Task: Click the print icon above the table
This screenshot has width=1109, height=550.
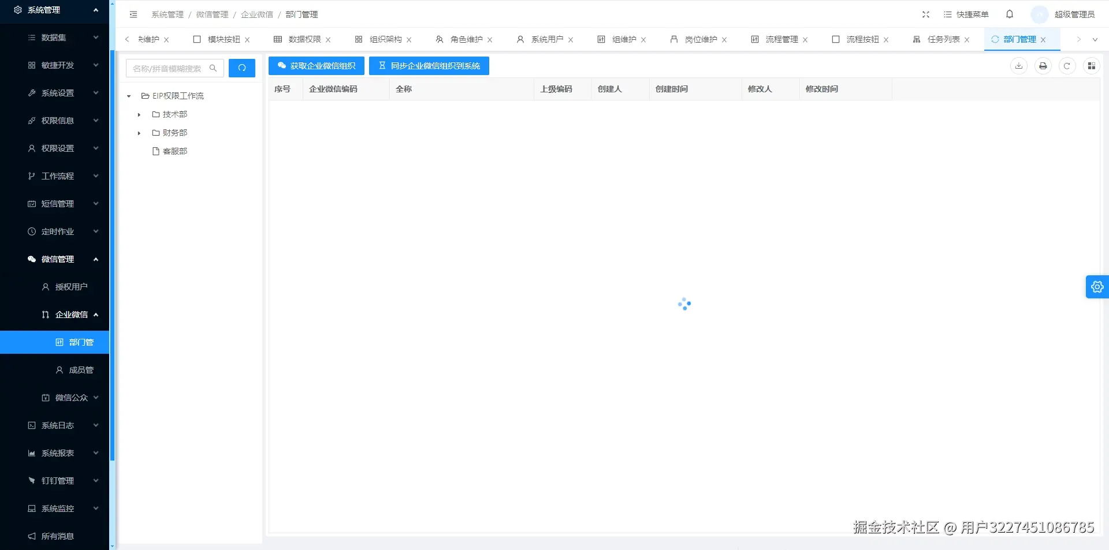Action: (1043, 66)
